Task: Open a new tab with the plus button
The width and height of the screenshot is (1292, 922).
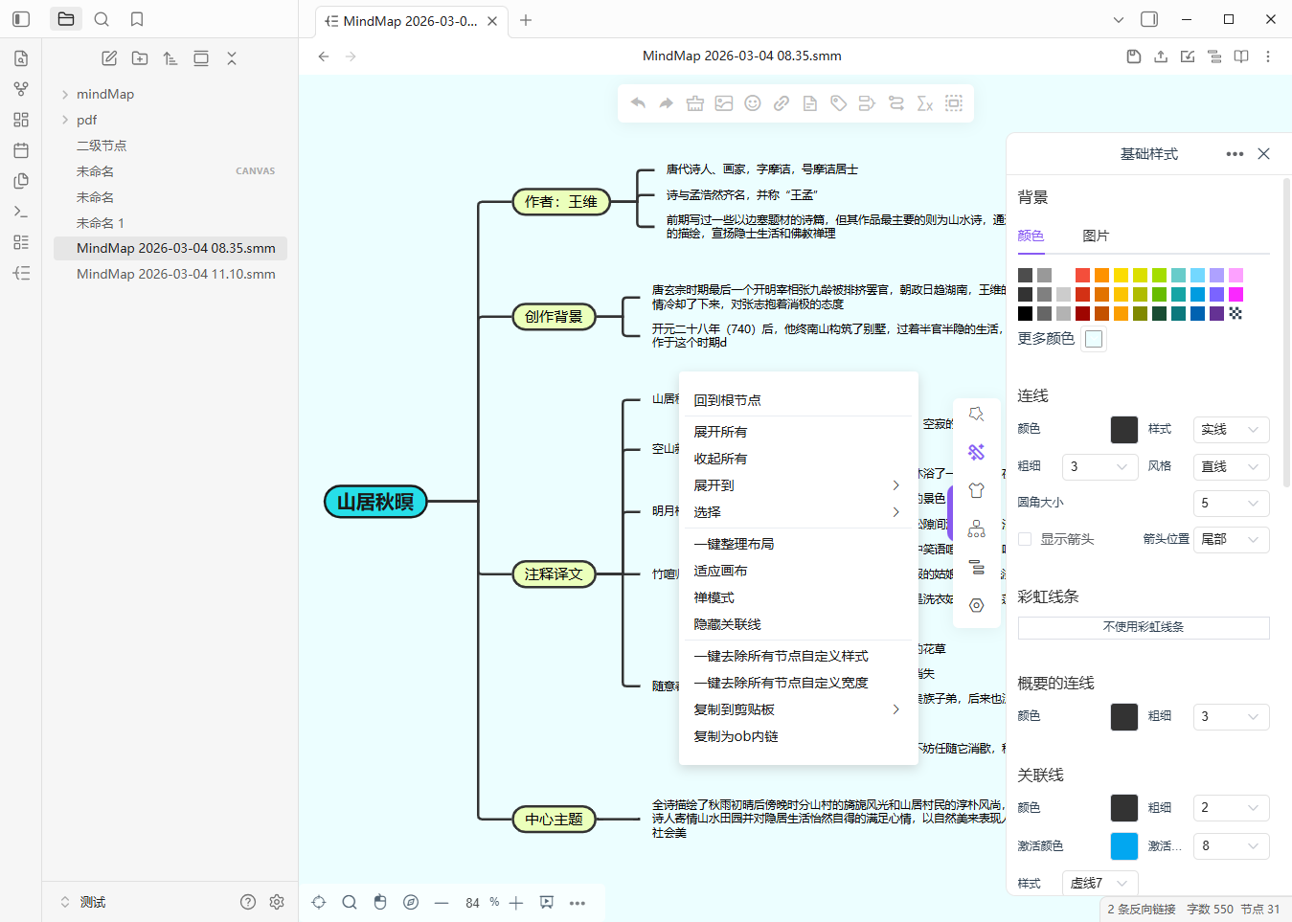Action: [x=526, y=20]
